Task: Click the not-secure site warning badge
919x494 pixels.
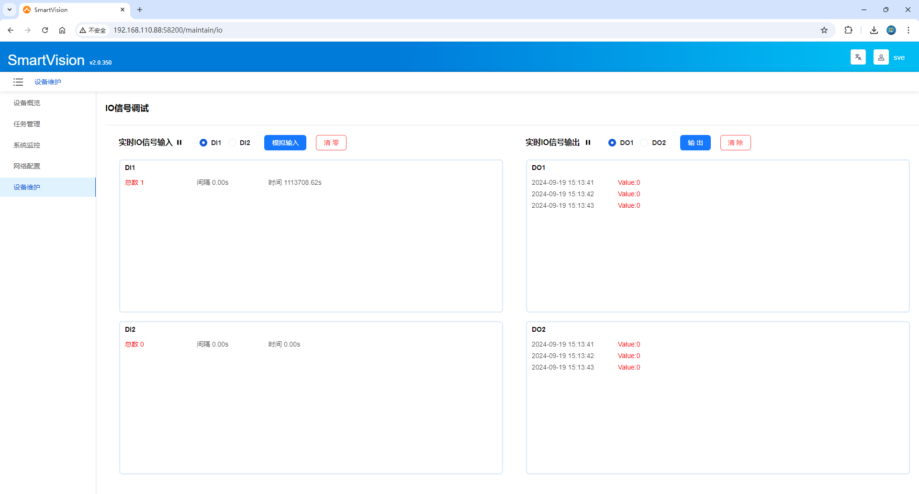Action: (x=93, y=30)
